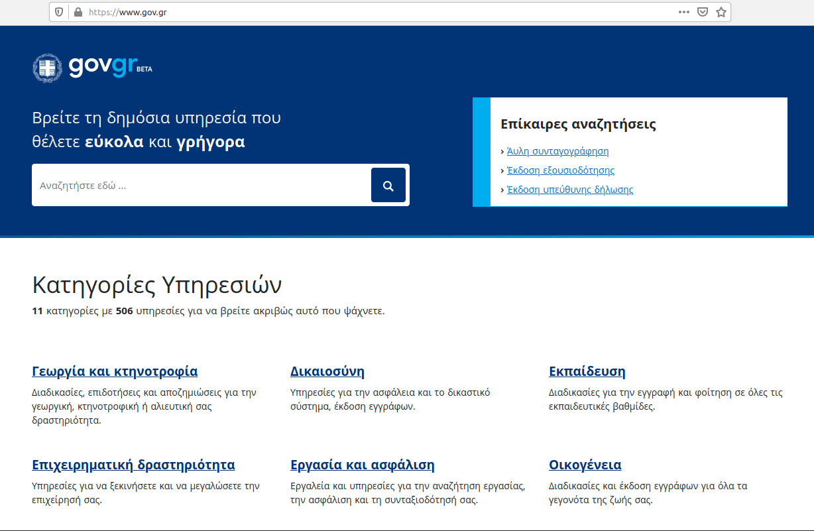
Task: Open the 'Οικογένεια' category
Action: (x=585, y=465)
